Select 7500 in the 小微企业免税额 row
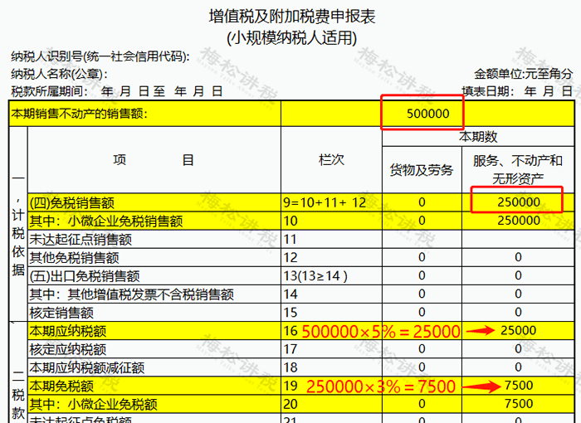 [x=519, y=404]
